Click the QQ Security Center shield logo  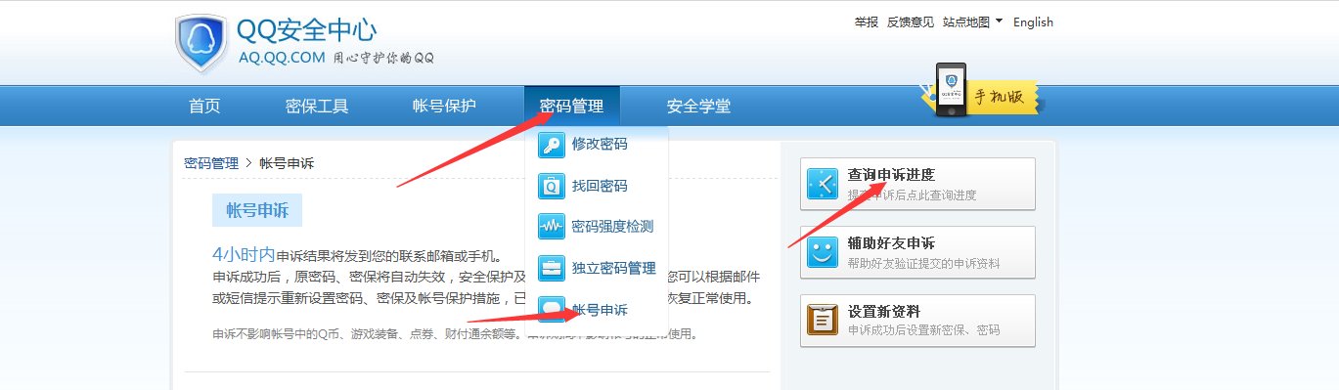pos(201,43)
